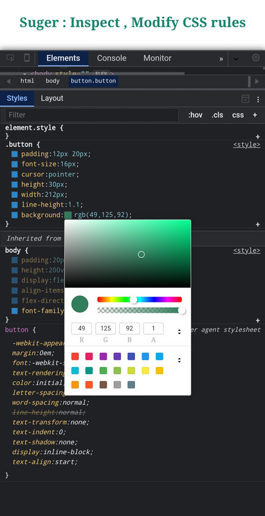This screenshot has width=265, height=516.
Task: Add property to .button rule with plus icon
Action: (x=258, y=224)
